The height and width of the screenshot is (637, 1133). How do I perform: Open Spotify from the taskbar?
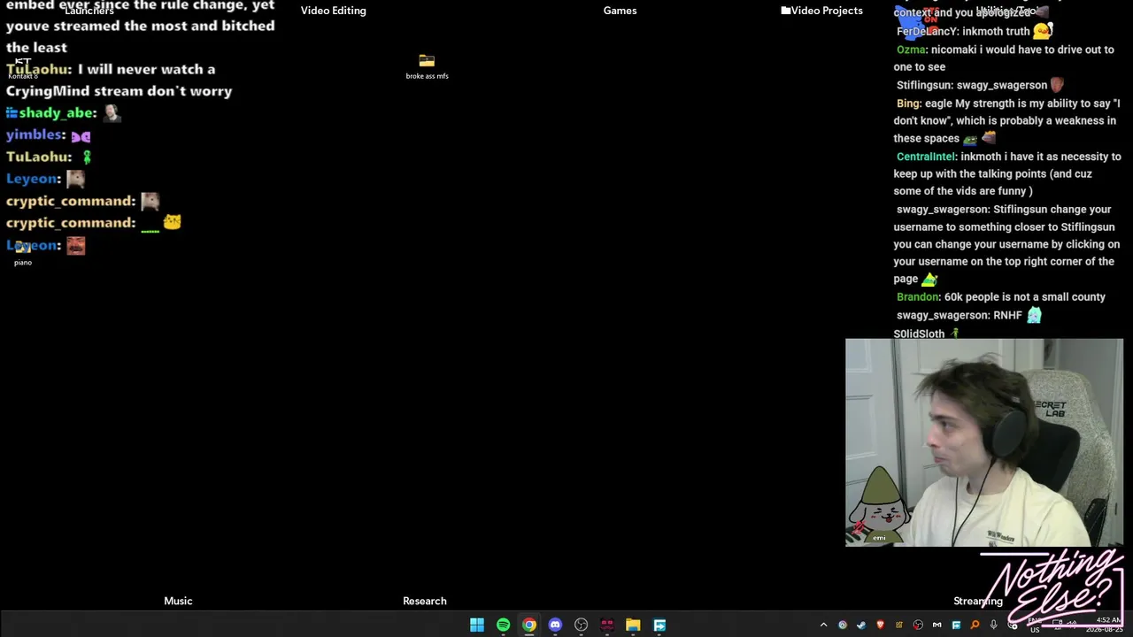pos(503,625)
